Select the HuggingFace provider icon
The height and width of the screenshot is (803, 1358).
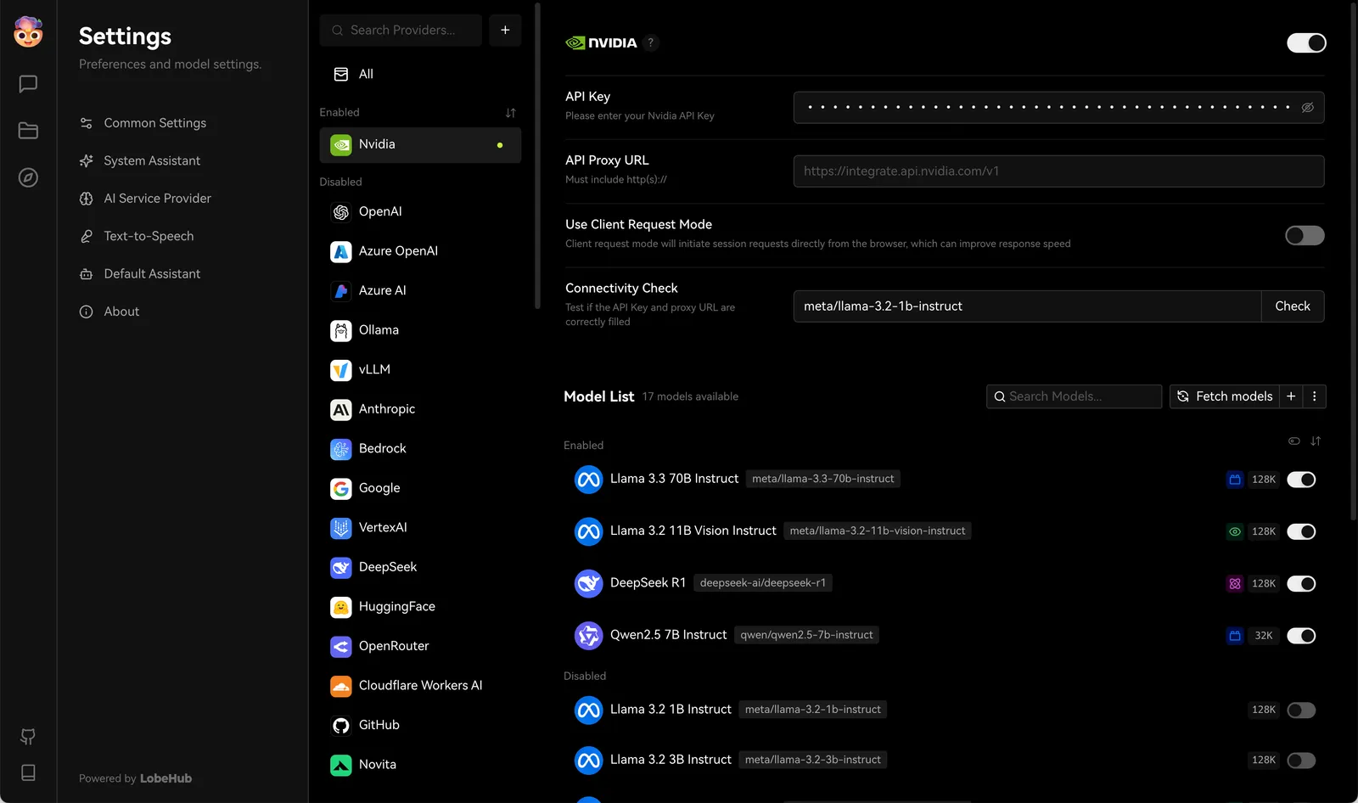point(340,607)
